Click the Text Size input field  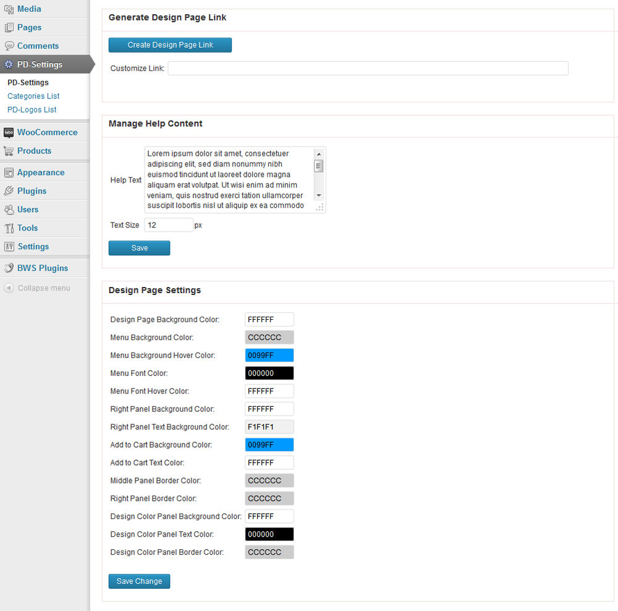(169, 225)
